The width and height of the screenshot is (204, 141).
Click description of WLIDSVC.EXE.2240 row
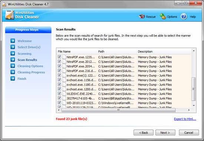[x=155, y=94]
